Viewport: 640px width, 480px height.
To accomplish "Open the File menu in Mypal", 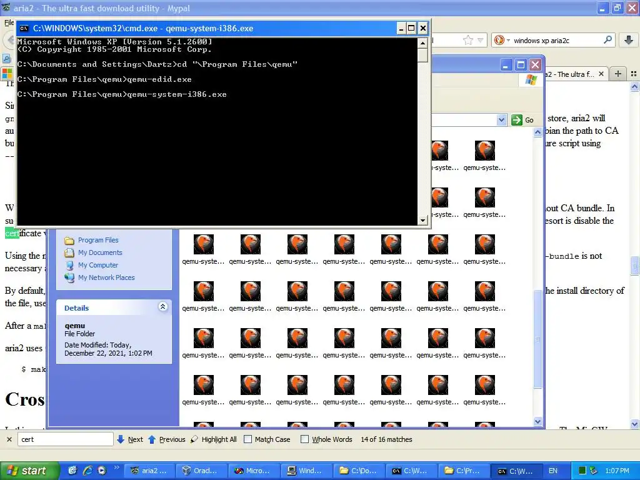I will click(9, 22).
